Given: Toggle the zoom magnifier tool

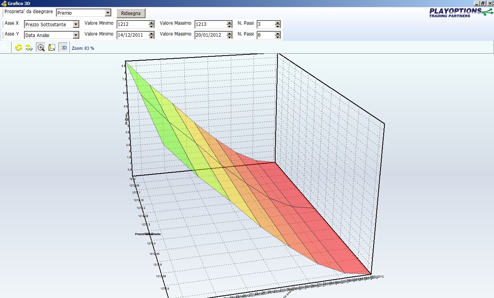Looking at the screenshot, I should 41,48.
